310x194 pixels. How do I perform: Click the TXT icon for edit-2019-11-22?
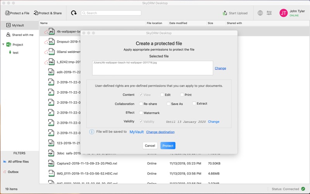(x=51, y=72)
